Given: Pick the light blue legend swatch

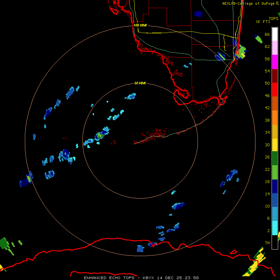Looking at the screenshot, I should (275, 214).
